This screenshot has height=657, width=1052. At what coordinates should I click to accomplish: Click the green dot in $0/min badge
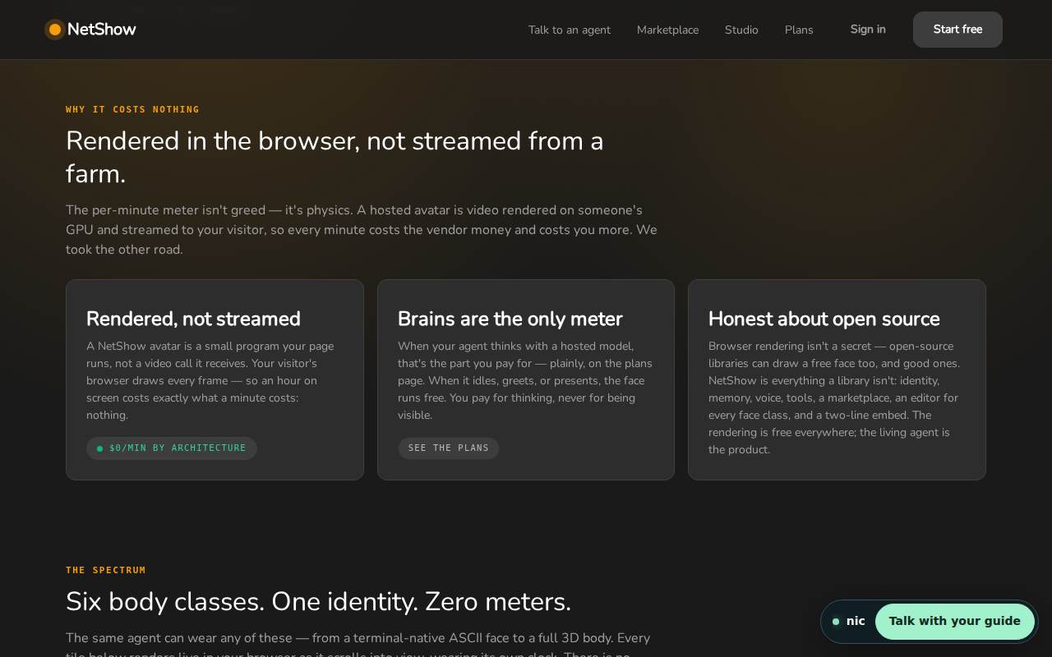point(100,448)
